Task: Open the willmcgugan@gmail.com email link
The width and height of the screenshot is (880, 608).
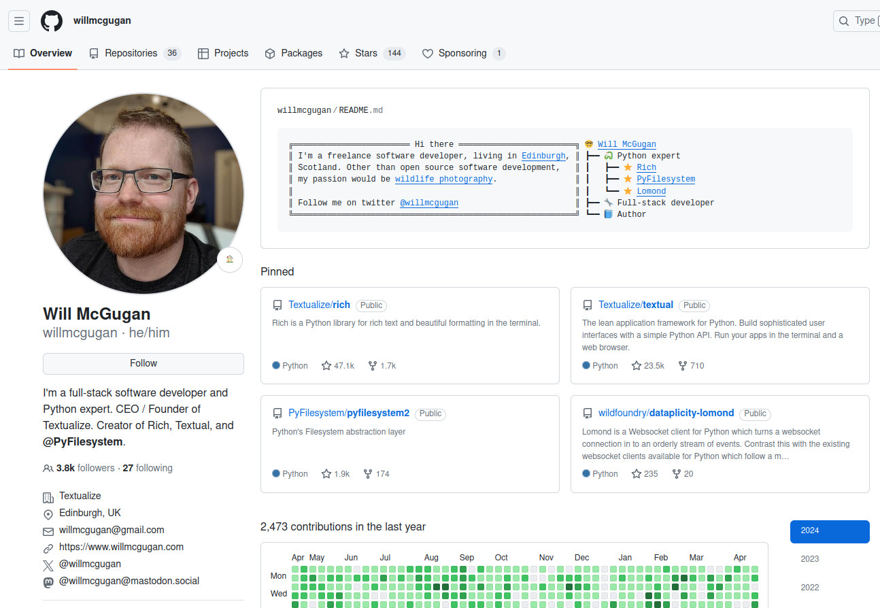Action: (112, 530)
